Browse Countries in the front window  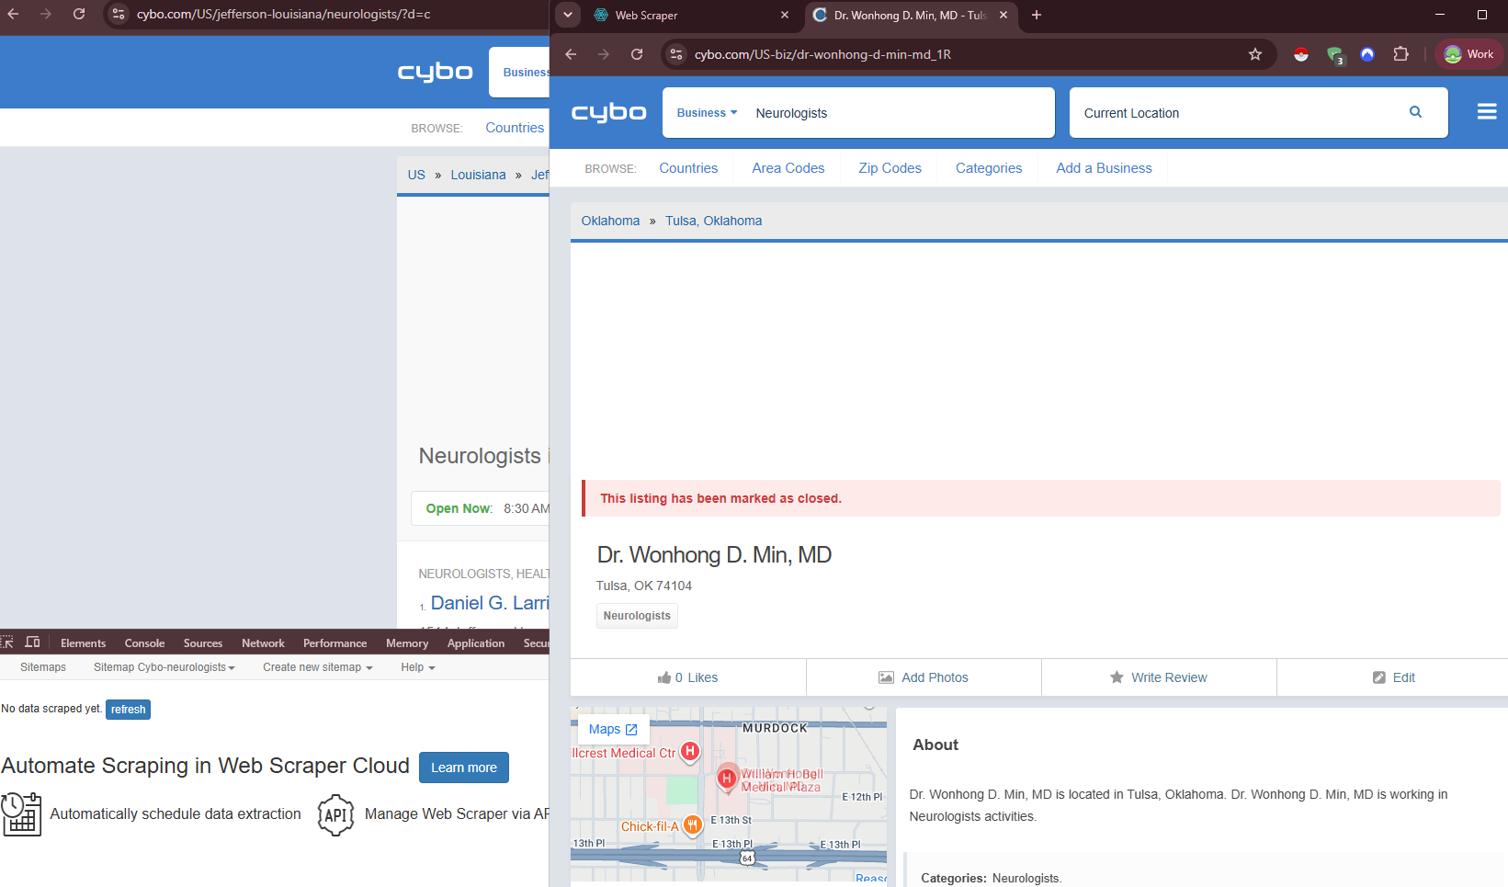pyautogui.click(x=688, y=168)
